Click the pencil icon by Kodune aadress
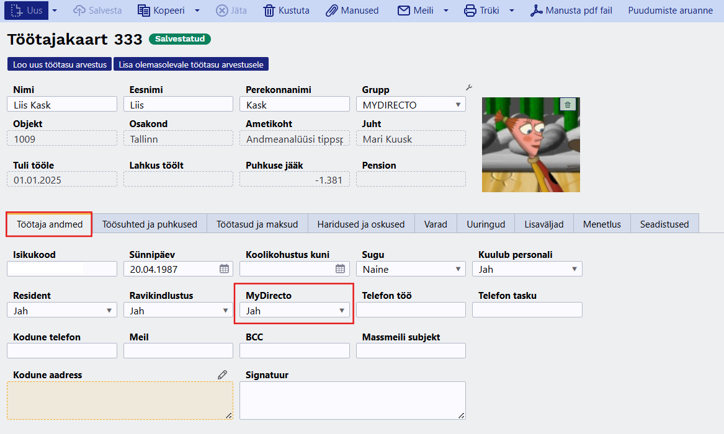Screen dimensions: 724x434 pyautogui.click(x=222, y=374)
